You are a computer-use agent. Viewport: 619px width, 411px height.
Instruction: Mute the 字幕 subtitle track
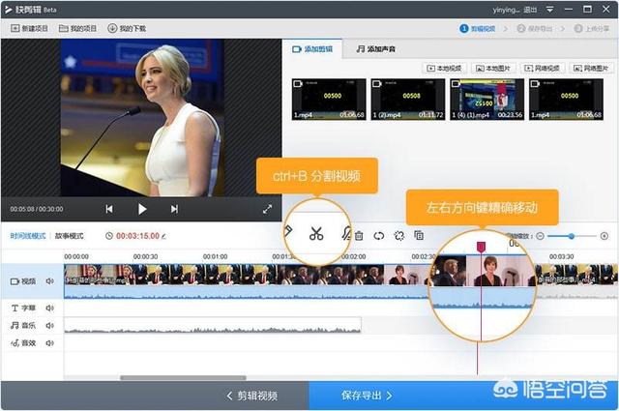click(49, 308)
